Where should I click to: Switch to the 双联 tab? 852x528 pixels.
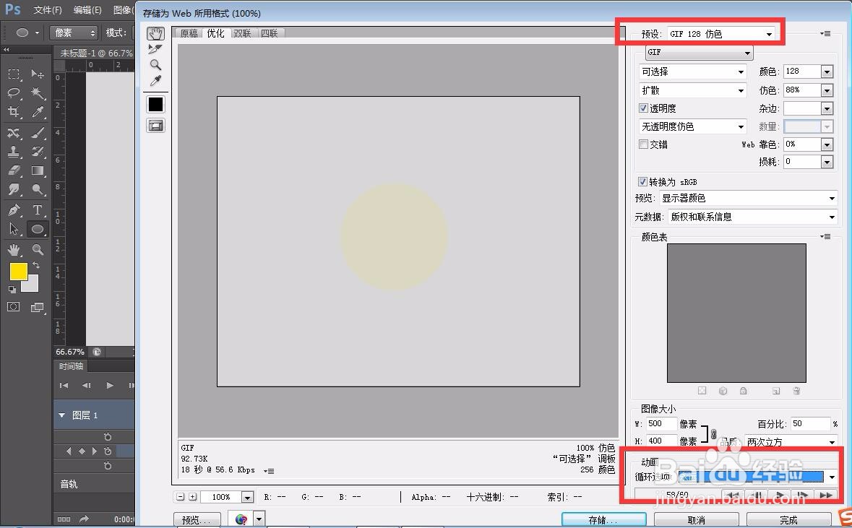[x=243, y=33]
